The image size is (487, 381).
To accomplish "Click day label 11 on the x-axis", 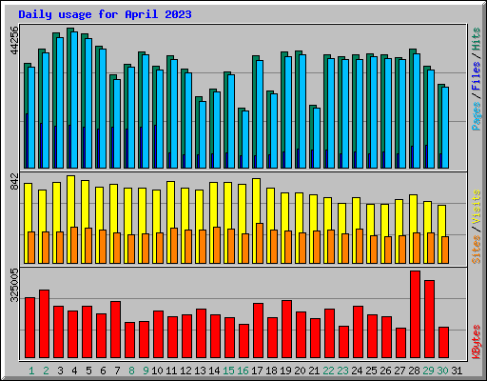I will point(171,371).
